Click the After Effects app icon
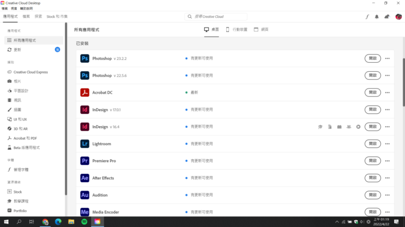The height and width of the screenshot is (227, 405). click(x=85, y=178)
